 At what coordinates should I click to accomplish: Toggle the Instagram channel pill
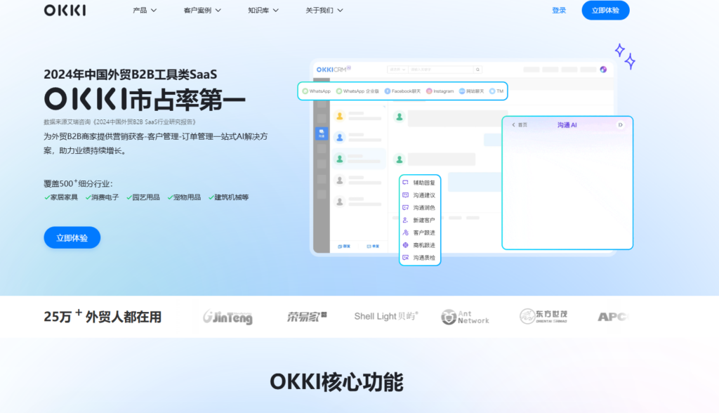(x=439, y=91)
